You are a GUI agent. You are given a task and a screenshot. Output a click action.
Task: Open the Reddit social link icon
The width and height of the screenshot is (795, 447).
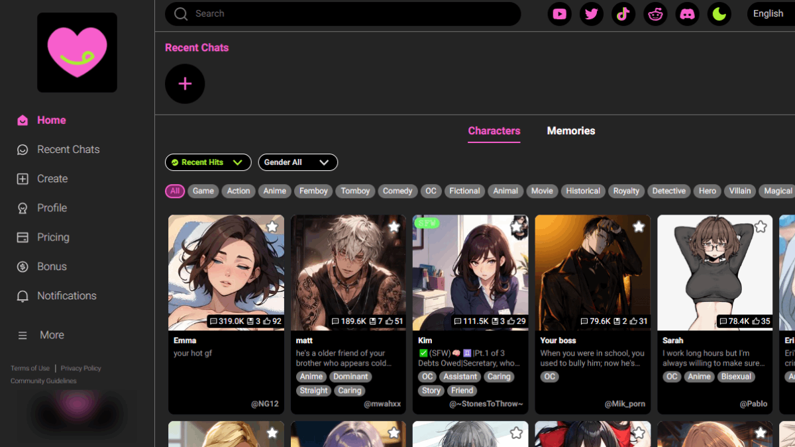pos(655,14)
